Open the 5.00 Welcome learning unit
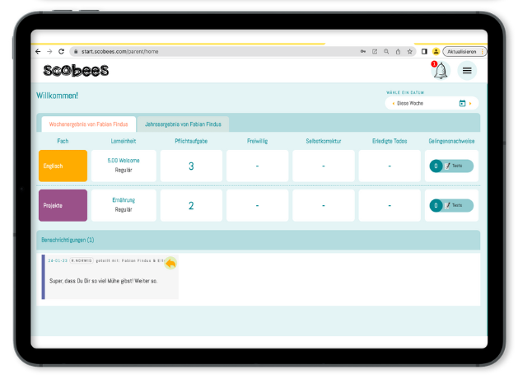 click(x=124, y=161)
